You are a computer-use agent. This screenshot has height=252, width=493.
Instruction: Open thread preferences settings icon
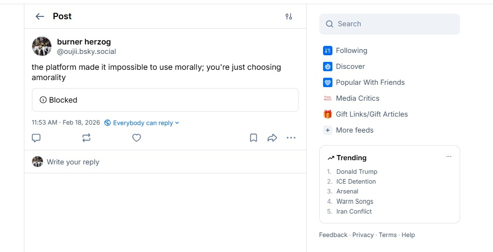pyautogui.click(x=289, y=16)
